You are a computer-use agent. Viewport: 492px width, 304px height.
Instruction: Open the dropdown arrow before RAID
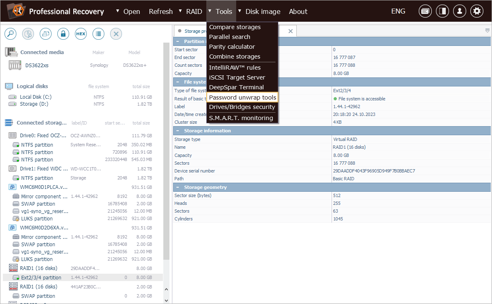[181, 11]
